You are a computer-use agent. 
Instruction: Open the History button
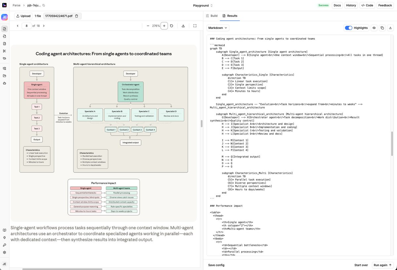pos(351,5)
